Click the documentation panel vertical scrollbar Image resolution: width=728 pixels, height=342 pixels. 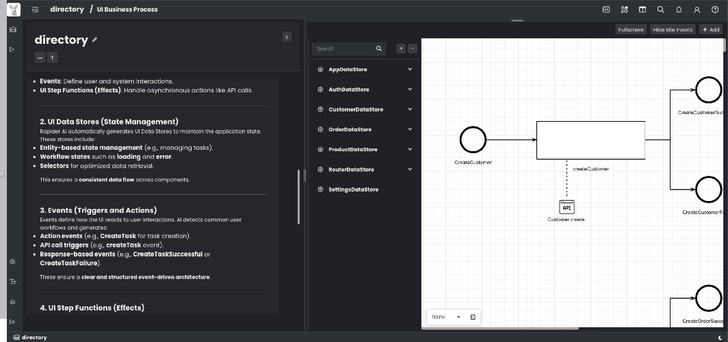[x=299, y=197]
